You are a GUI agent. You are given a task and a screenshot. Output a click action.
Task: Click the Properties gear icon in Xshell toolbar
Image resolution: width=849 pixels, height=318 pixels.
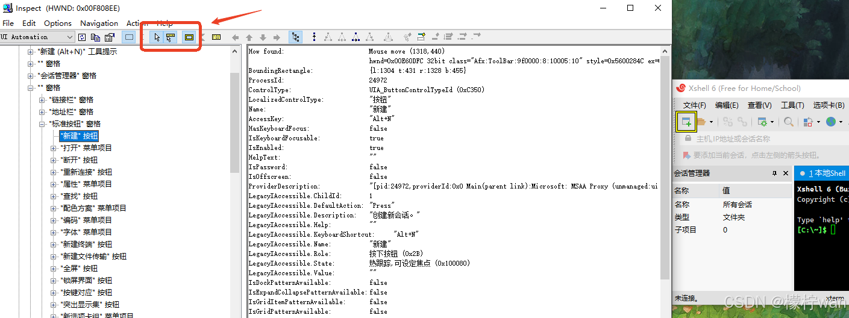(x=763, y=122)
